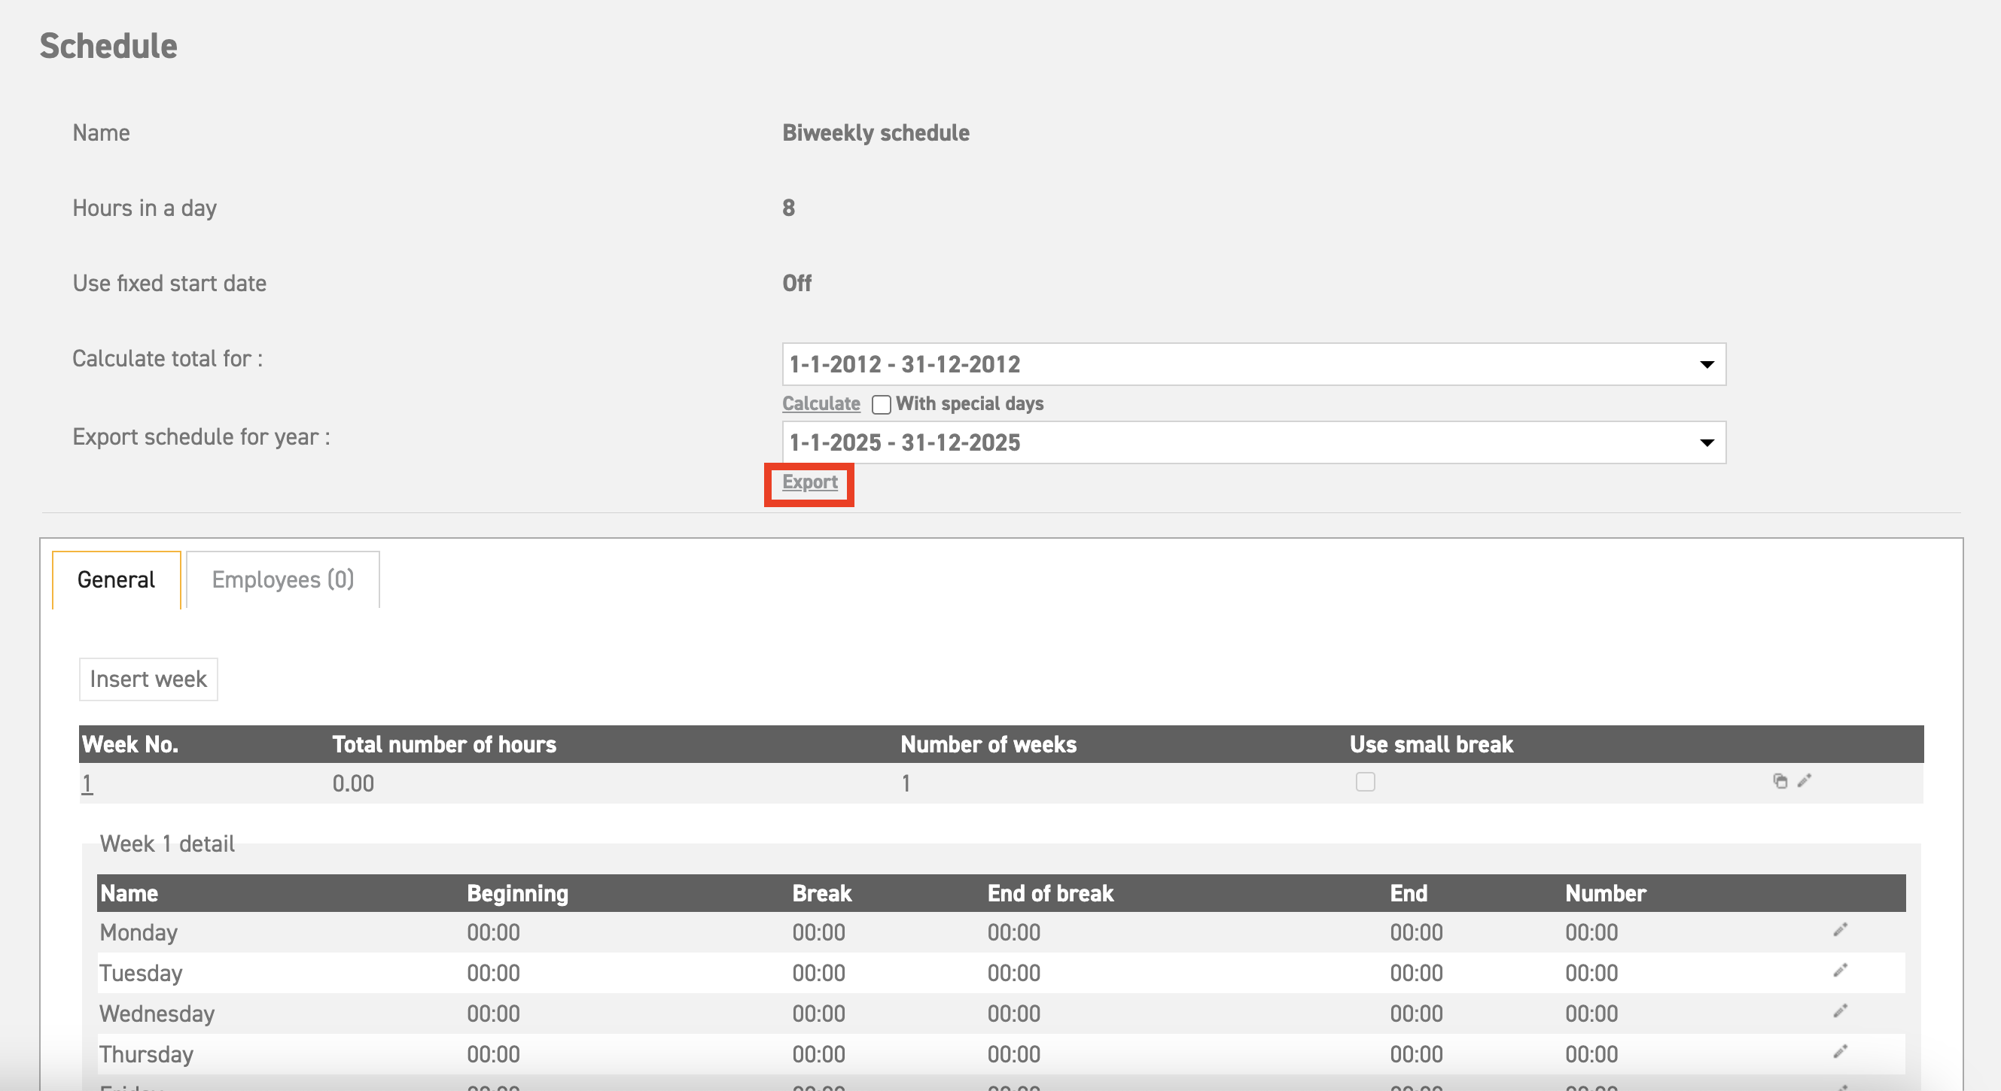Click the Insert week button
Viewport: 2001px width, 1091px height.
pyautogui.click(x=148, y=679)
